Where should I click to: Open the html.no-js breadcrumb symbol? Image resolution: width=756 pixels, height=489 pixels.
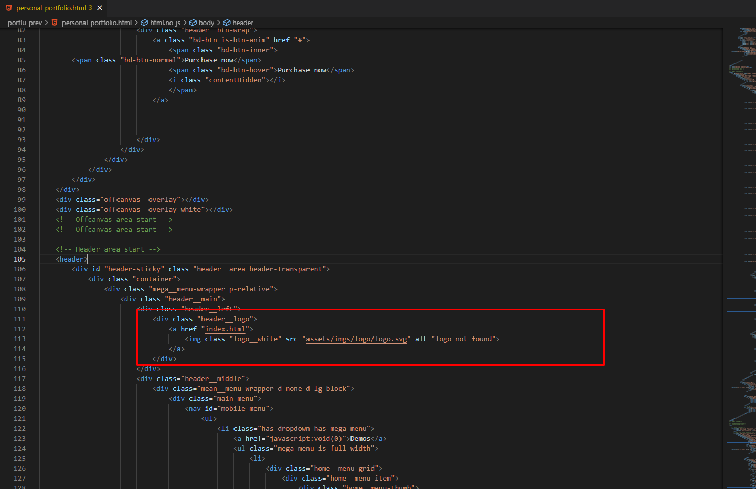click(x=161, y=23)
